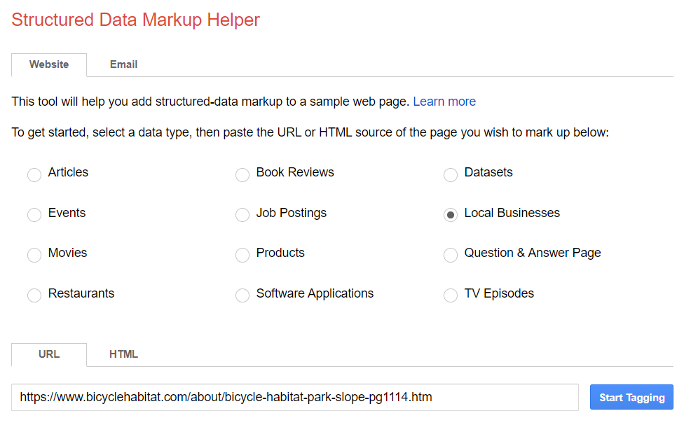
Task: Select the Articles radio button
Action: pyautogui.click(x=34, y=175)
